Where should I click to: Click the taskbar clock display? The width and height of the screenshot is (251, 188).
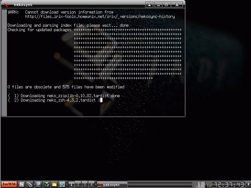point(229,185)
